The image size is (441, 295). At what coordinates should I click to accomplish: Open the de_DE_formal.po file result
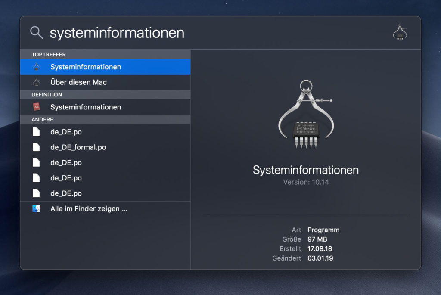105,147
